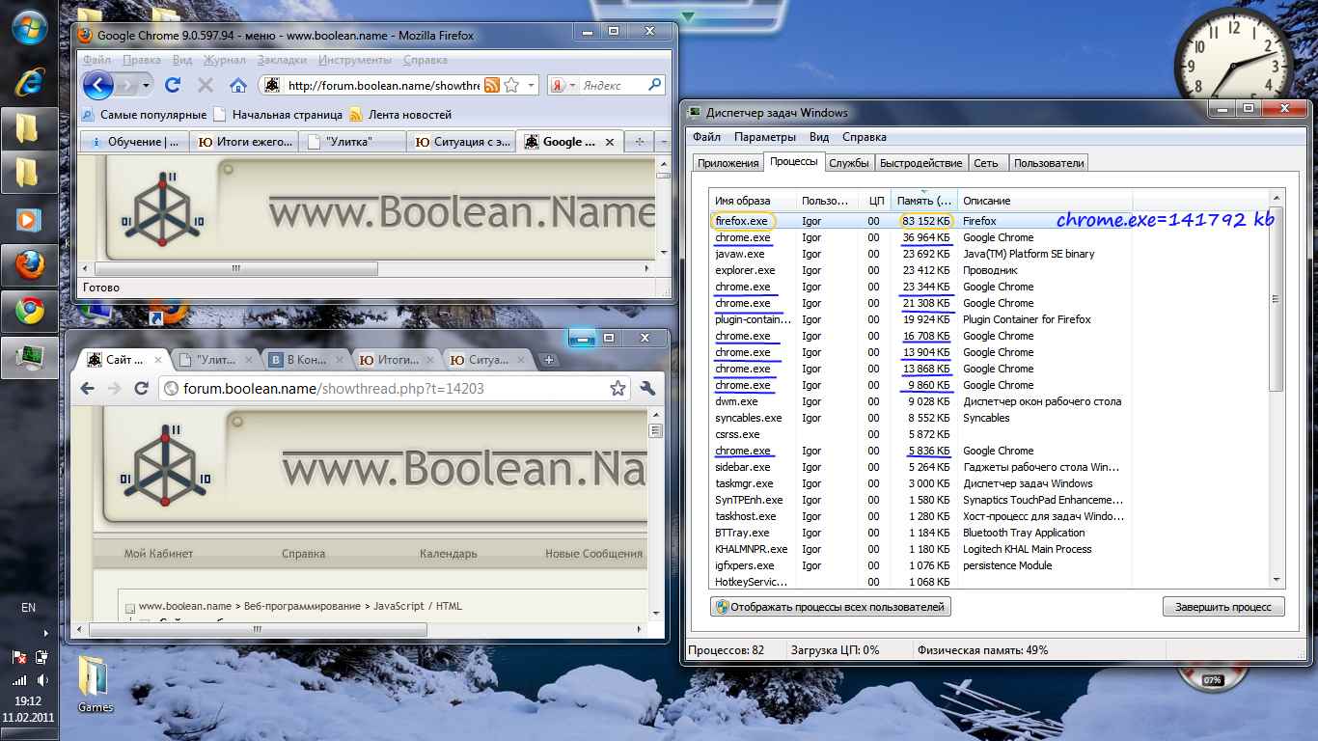Expand the Firefox address bar URL dropdown

[x=532, y=86]
